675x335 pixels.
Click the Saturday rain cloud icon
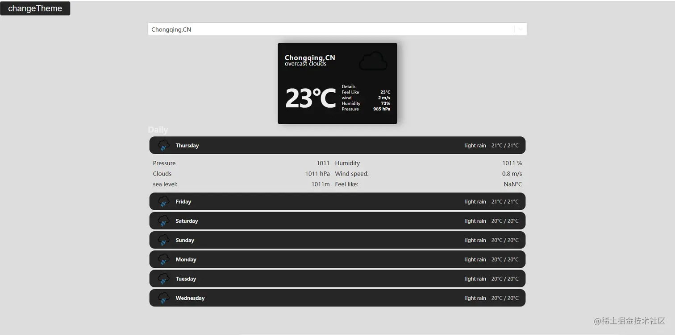pos(163,221)
